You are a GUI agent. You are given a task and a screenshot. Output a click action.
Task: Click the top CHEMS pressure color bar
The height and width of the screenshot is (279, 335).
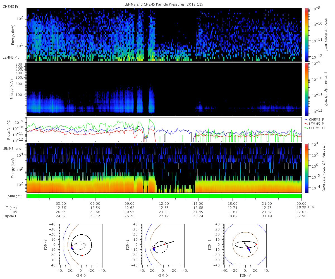pos(307,35)
